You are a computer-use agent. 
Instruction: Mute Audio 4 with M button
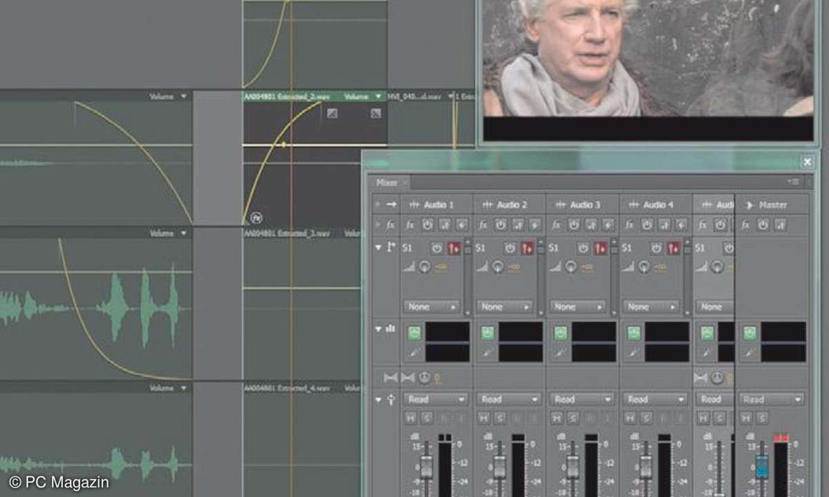coord(630,418)
